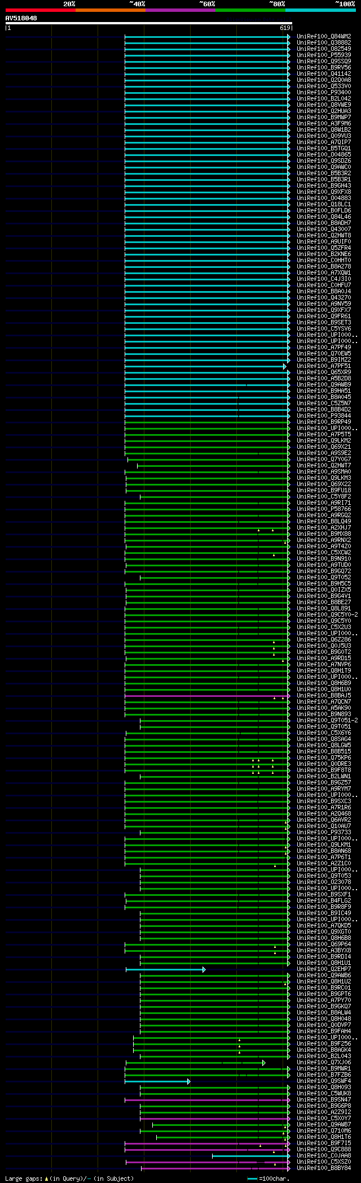Screen dimensions: 361x1183
Task: Select the UniRef100_B9HA51 label
Action: pyautogui.click(x=324, y=391)
